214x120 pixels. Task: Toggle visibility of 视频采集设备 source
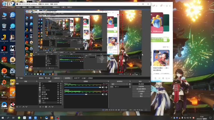pos(58,90)
